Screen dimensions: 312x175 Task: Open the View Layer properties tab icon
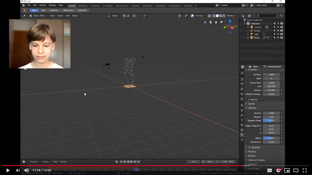(x=242, y=89)
